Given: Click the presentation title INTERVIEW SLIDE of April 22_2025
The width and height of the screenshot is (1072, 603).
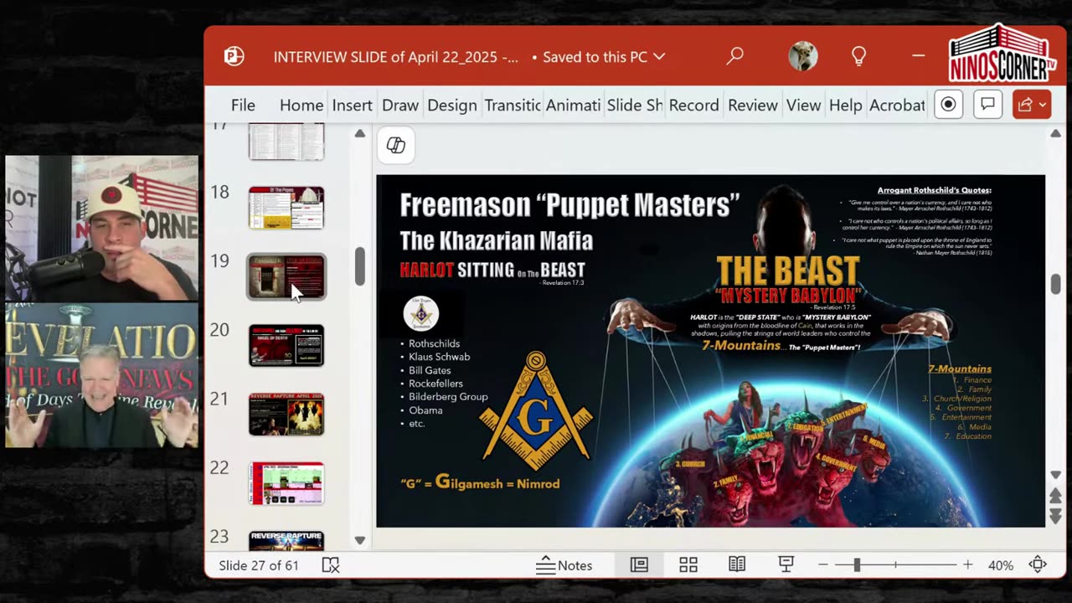Looking at the screenshot, I should (395, 57).
